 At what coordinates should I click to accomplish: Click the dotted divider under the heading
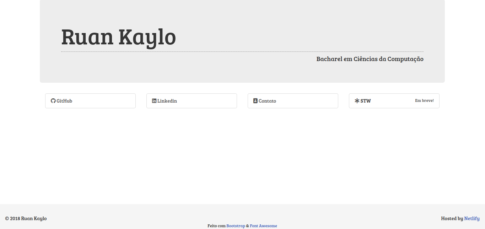[242, 51]
